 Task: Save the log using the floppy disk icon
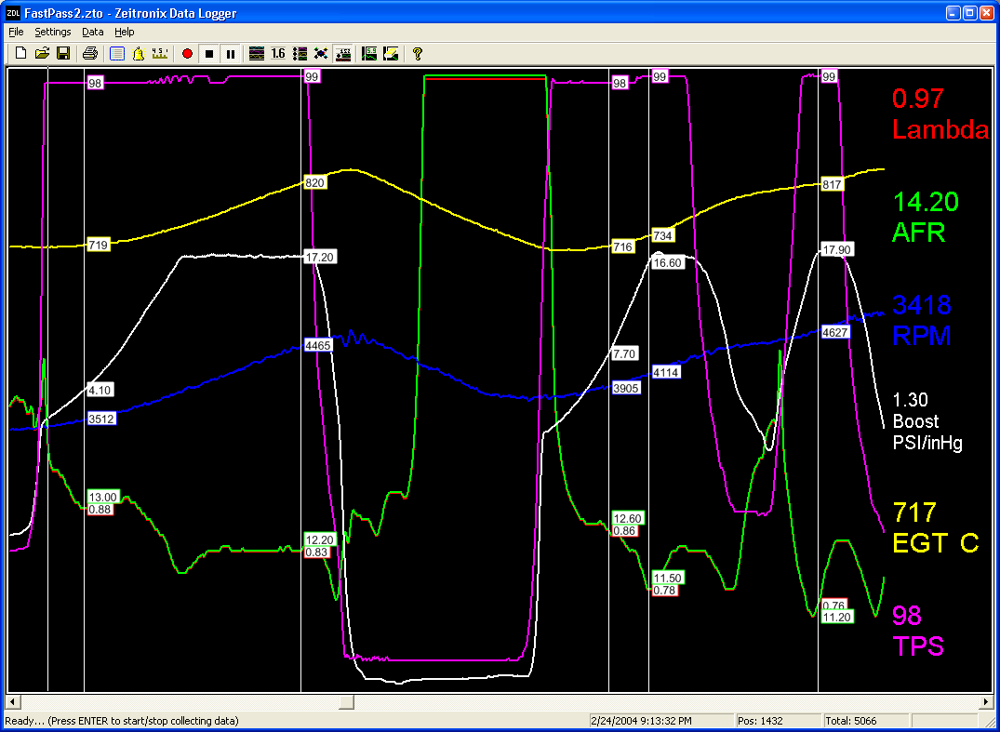coord(63,54)
